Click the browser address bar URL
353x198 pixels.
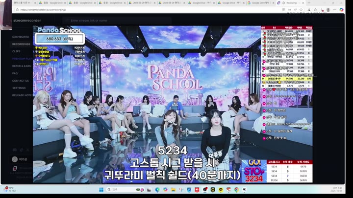pyautogui.click(x=44, y=9)
